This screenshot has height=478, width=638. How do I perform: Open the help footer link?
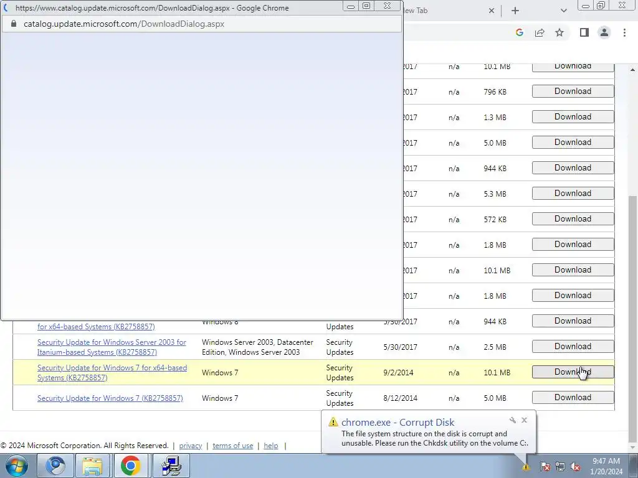[271, 446]
